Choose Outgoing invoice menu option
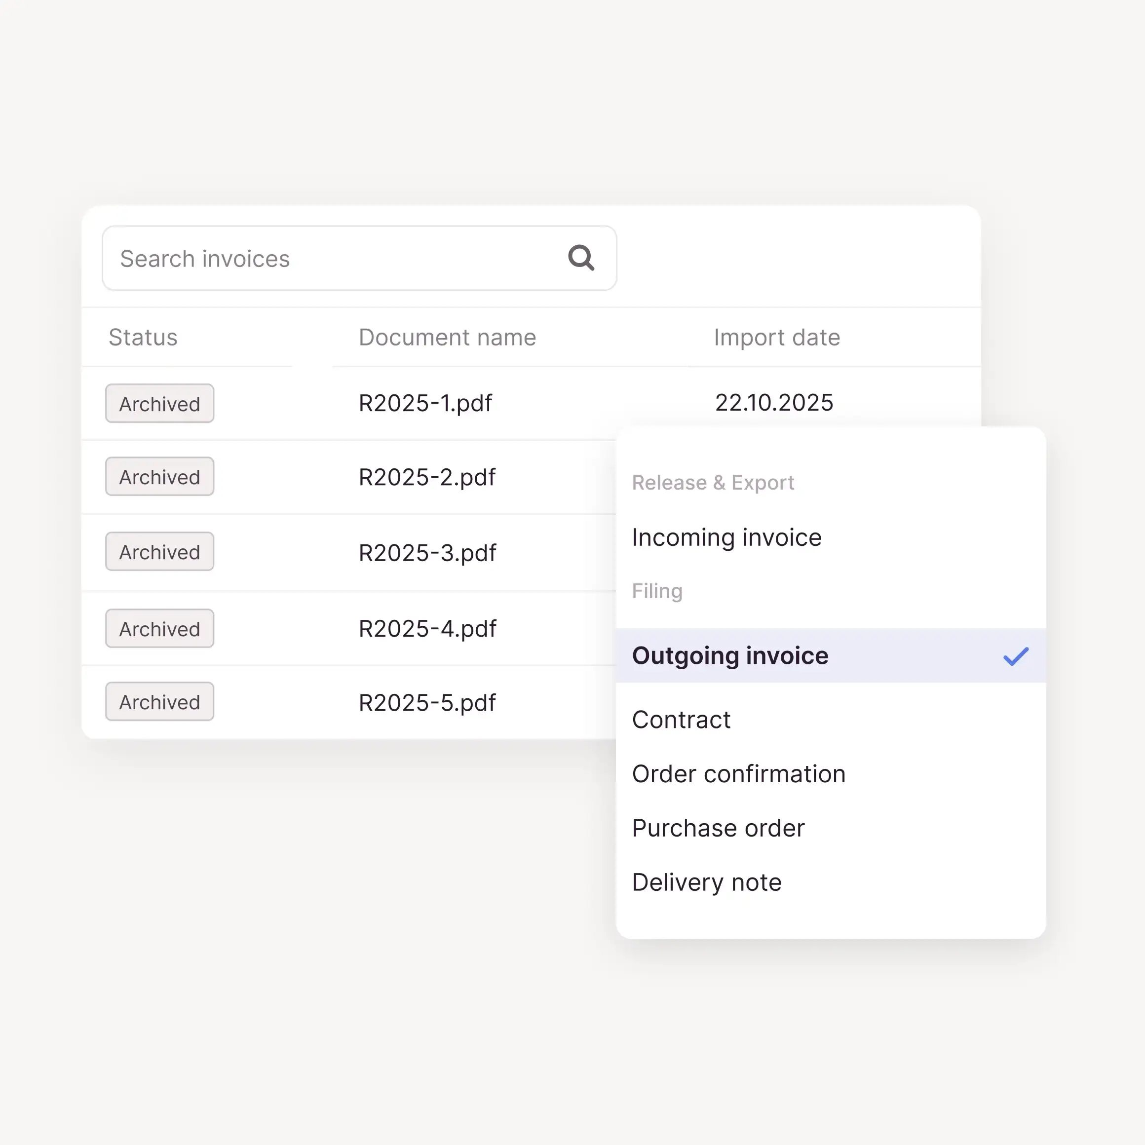 point(730,656)
